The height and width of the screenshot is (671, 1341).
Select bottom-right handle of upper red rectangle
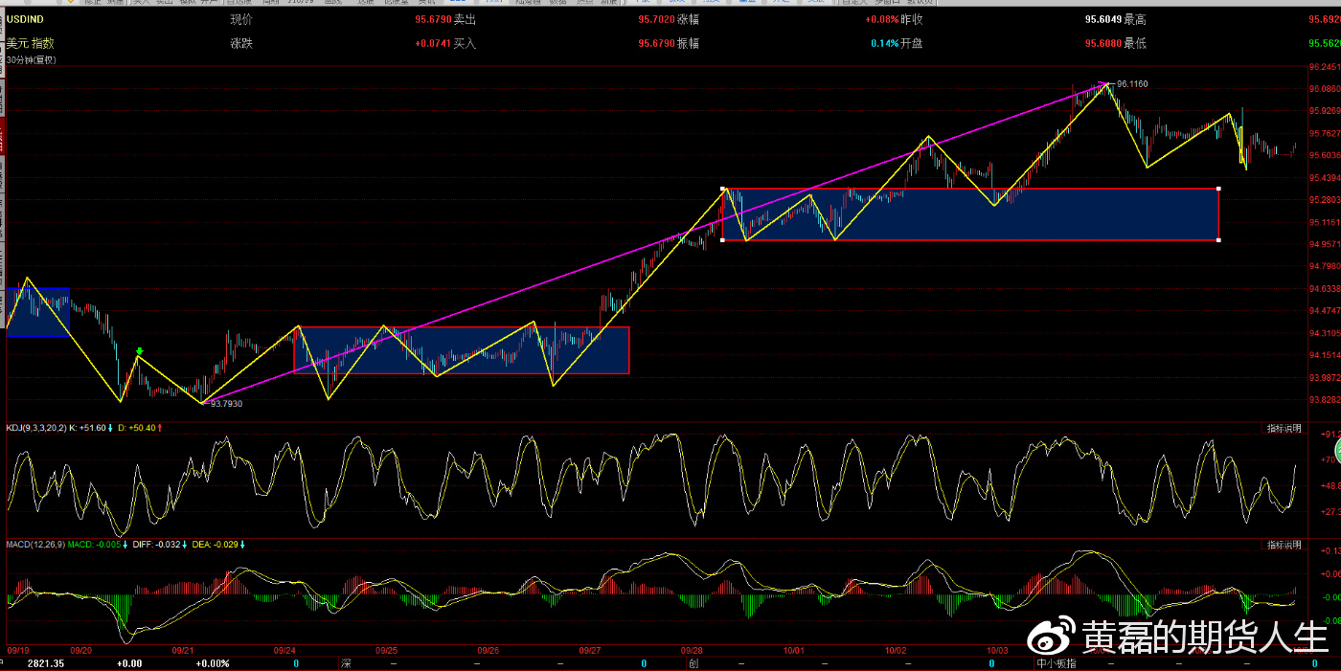1218,239
